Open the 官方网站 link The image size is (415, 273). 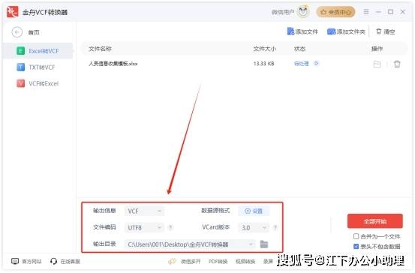pos(26,261)
